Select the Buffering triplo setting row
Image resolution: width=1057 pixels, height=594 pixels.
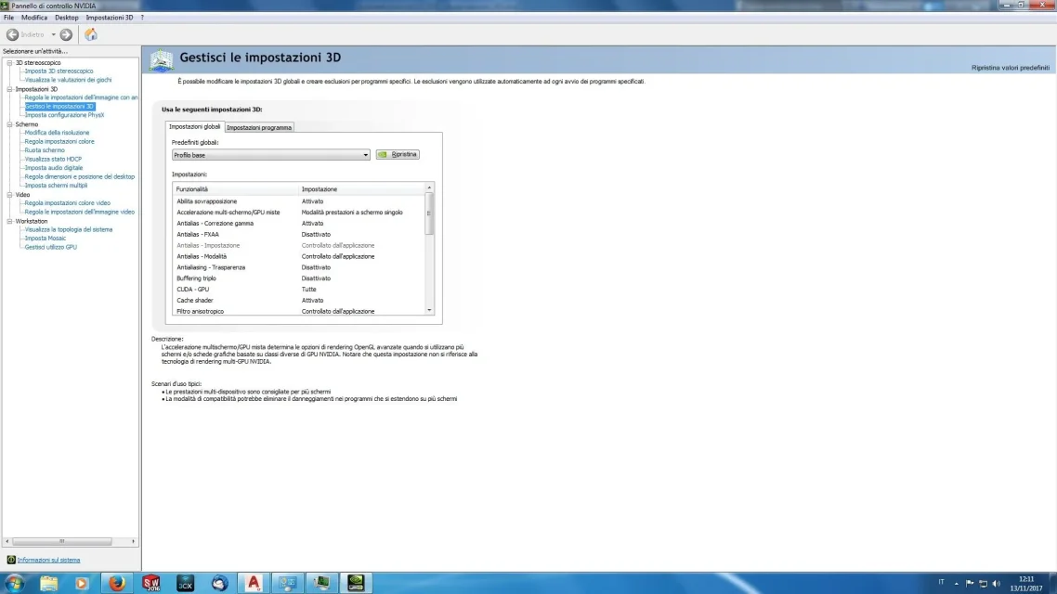pyautogui.click(x=299, y=278)
